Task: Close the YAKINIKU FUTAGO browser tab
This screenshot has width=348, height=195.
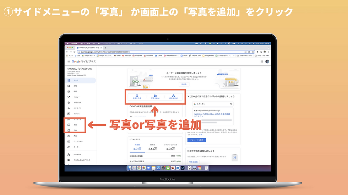Action: 101,48
